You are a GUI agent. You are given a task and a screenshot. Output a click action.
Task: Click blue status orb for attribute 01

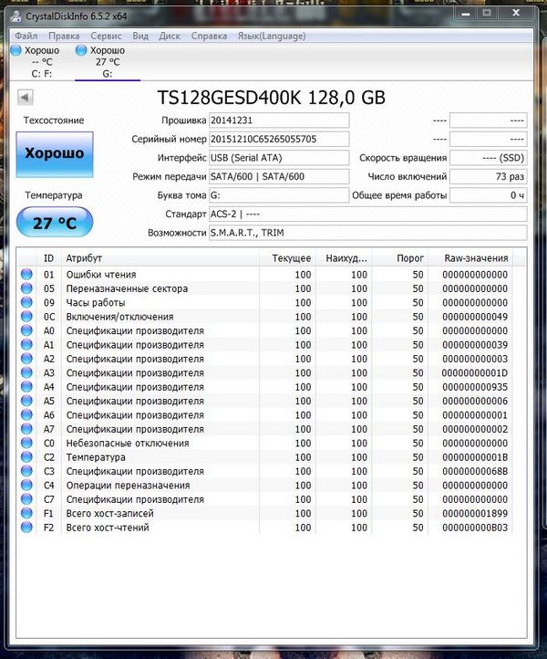click(26, 275)
